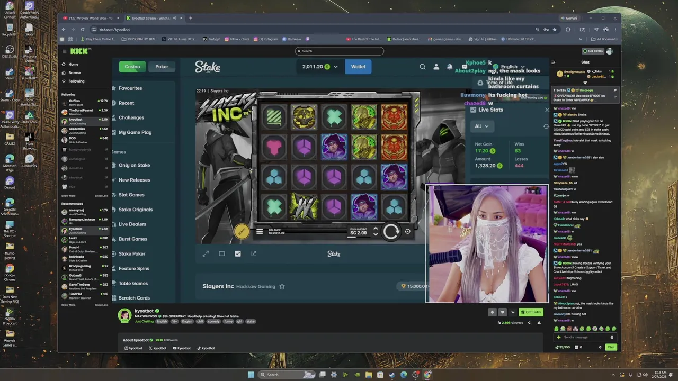Close the Live Stats panel
678x381 pixels.
[547, 110]
